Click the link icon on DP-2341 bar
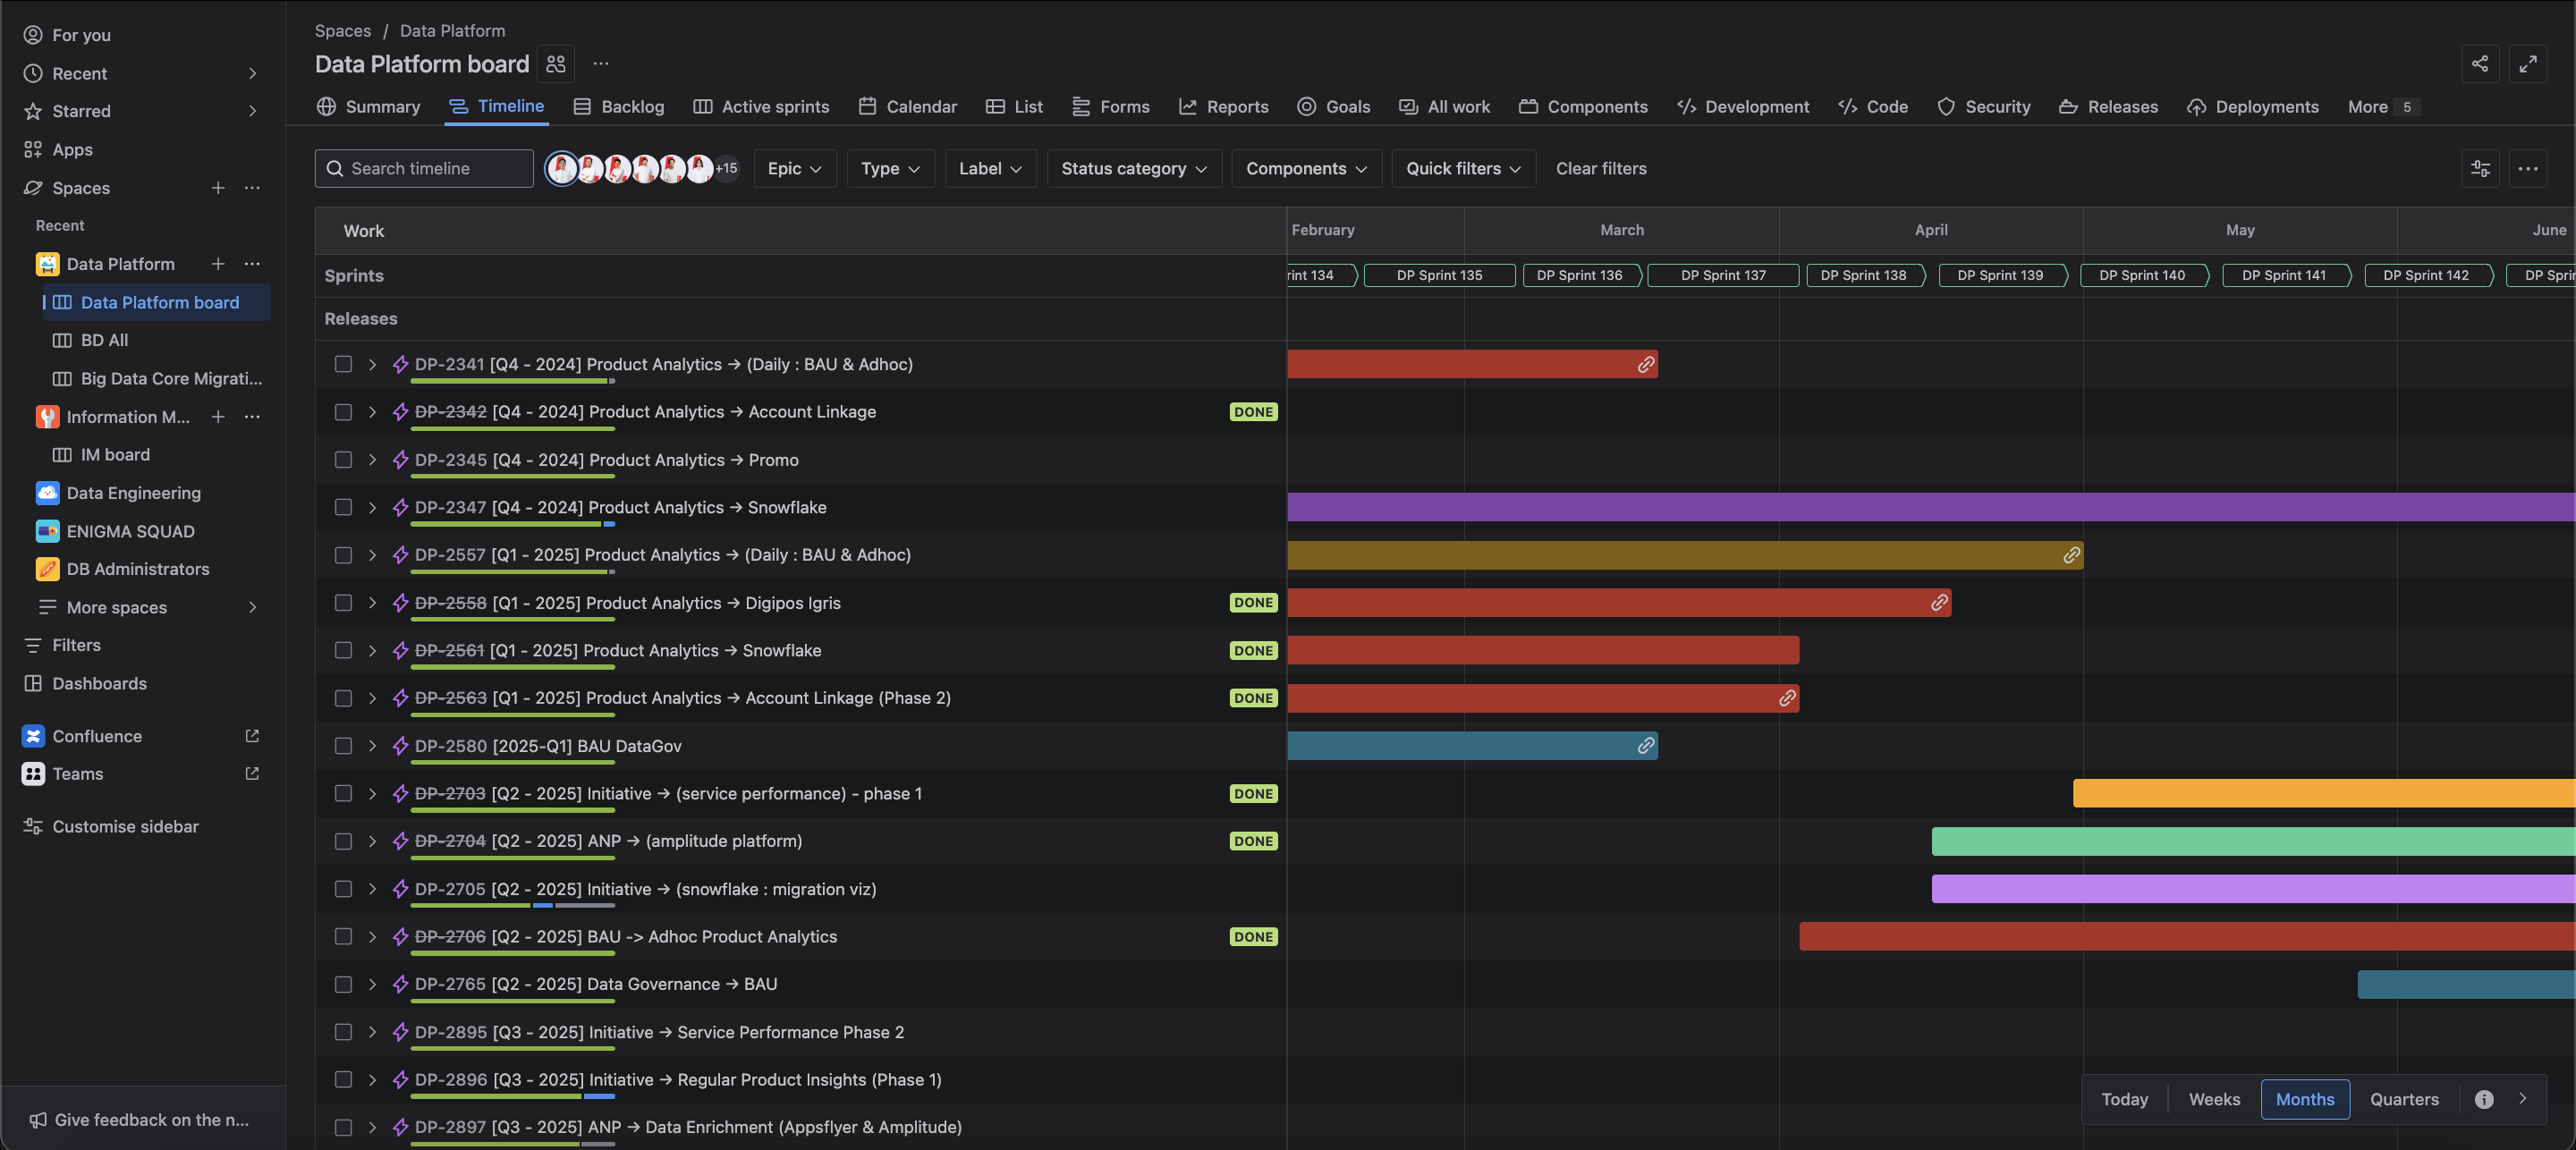 pyautogui.click(x=1645, y=365)
